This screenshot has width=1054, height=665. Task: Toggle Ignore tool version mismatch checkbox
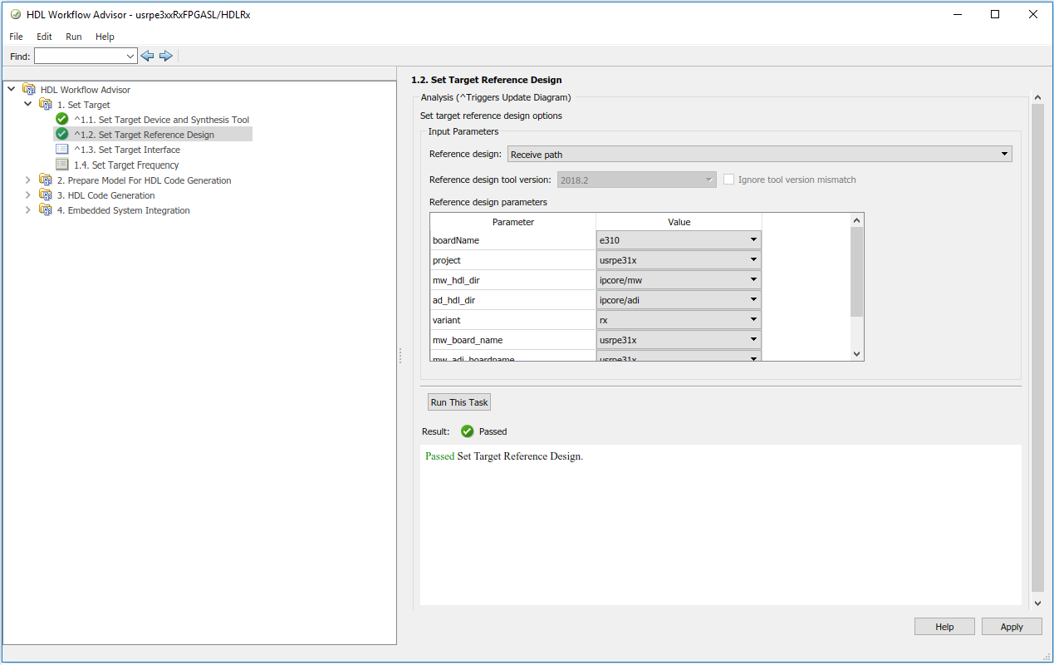[x=729, y=180]
